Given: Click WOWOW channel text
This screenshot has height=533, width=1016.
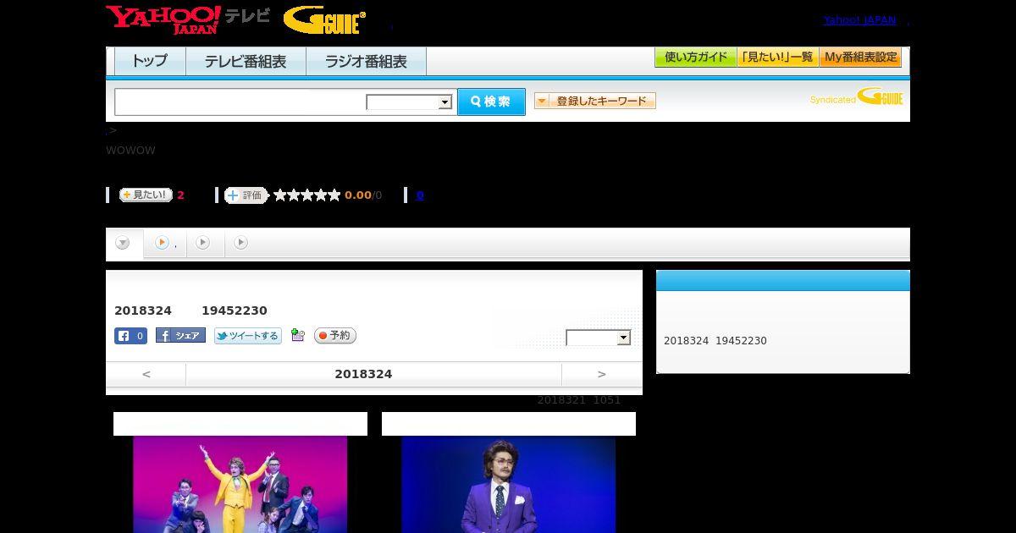Looking at the screenshot, I should 130,151.
